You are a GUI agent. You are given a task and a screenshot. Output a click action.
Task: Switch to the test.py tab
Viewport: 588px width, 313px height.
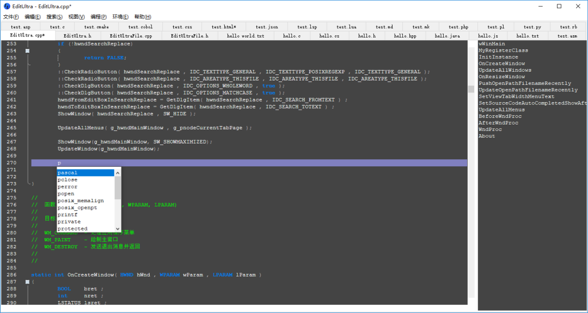tap(532, 27)
